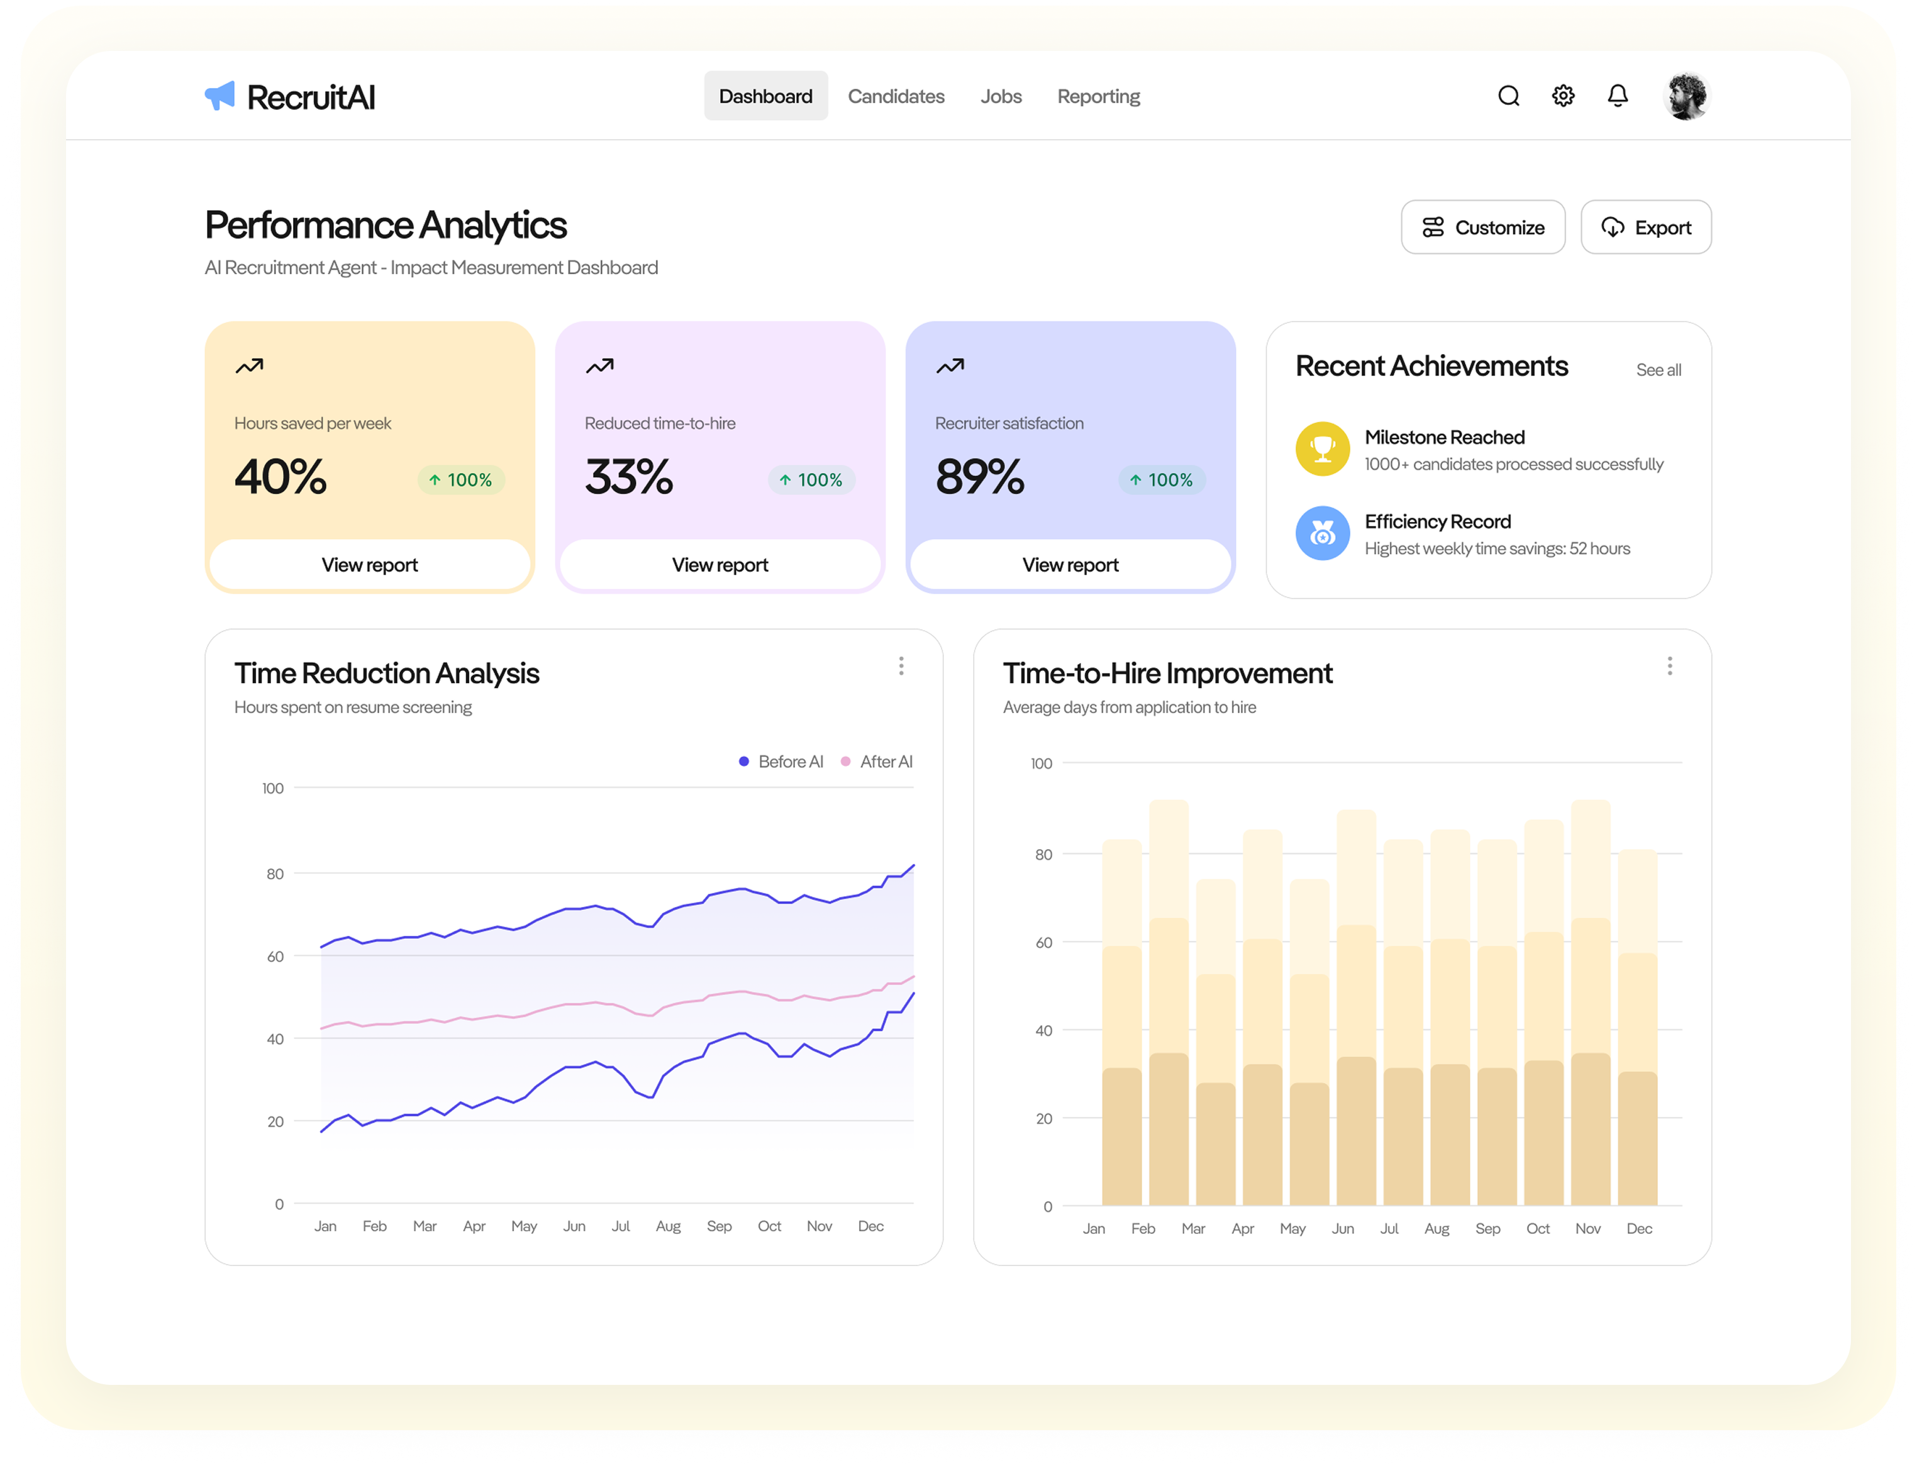This screenshot has width=1917, height=1466.
Task: Click trend arrow icon on Recruiter satisfaction card
Action: (949, 367)
